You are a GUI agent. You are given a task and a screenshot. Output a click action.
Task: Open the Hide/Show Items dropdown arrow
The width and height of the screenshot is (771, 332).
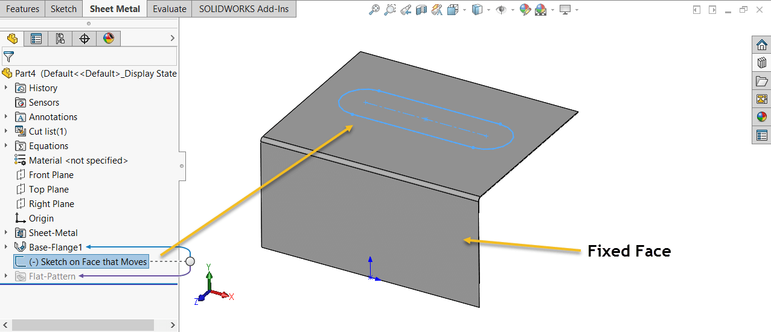click(x=513, y=10)
